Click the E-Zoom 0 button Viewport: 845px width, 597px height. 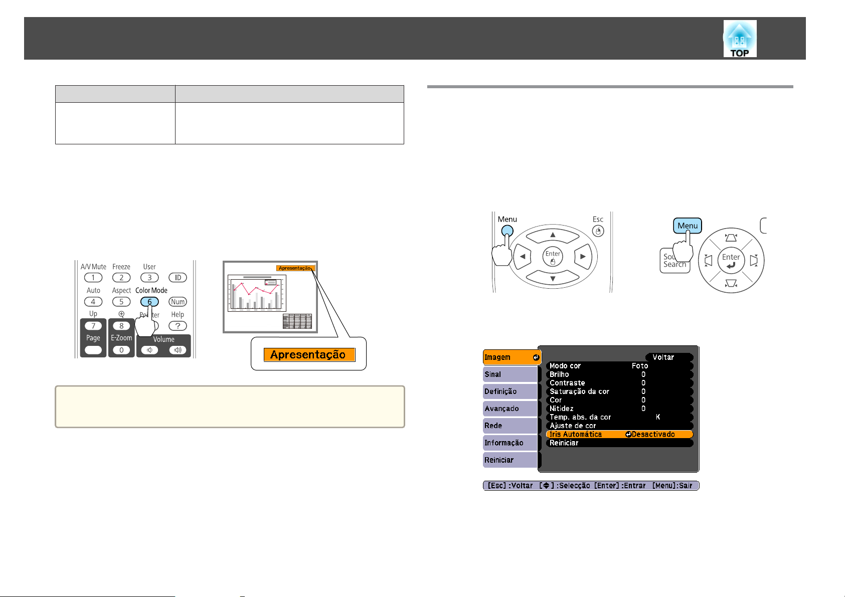click(x=121, y=350)
